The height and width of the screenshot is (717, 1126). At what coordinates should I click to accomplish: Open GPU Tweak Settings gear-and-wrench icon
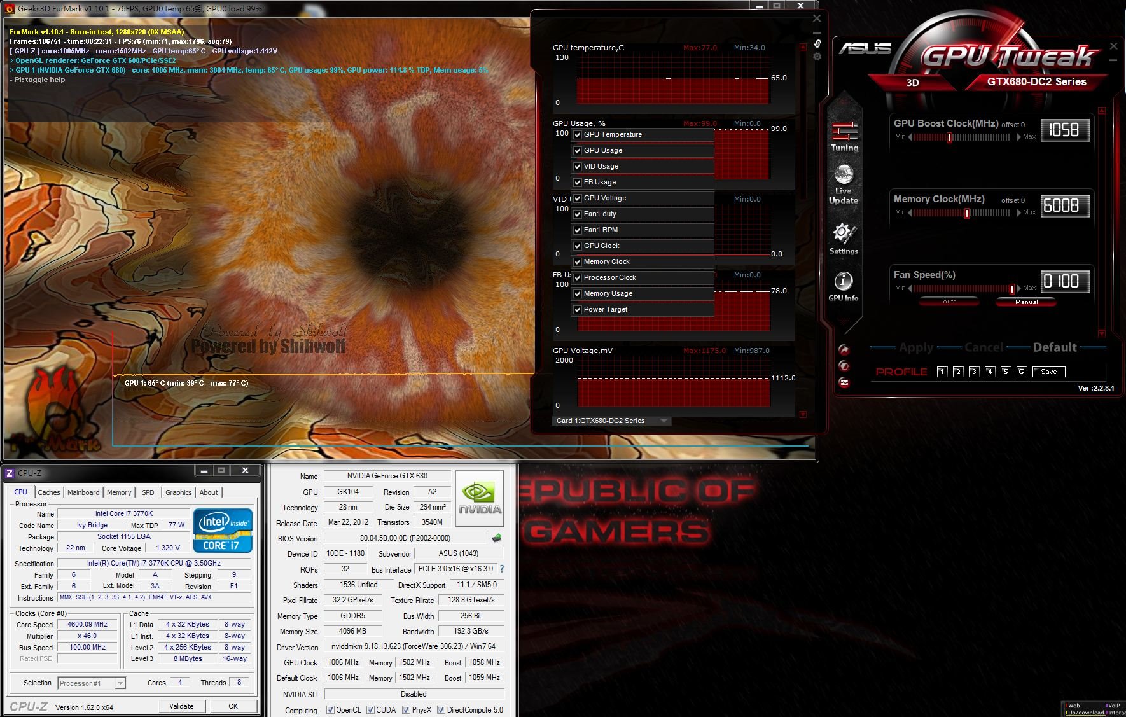click(x=844, y=239)
